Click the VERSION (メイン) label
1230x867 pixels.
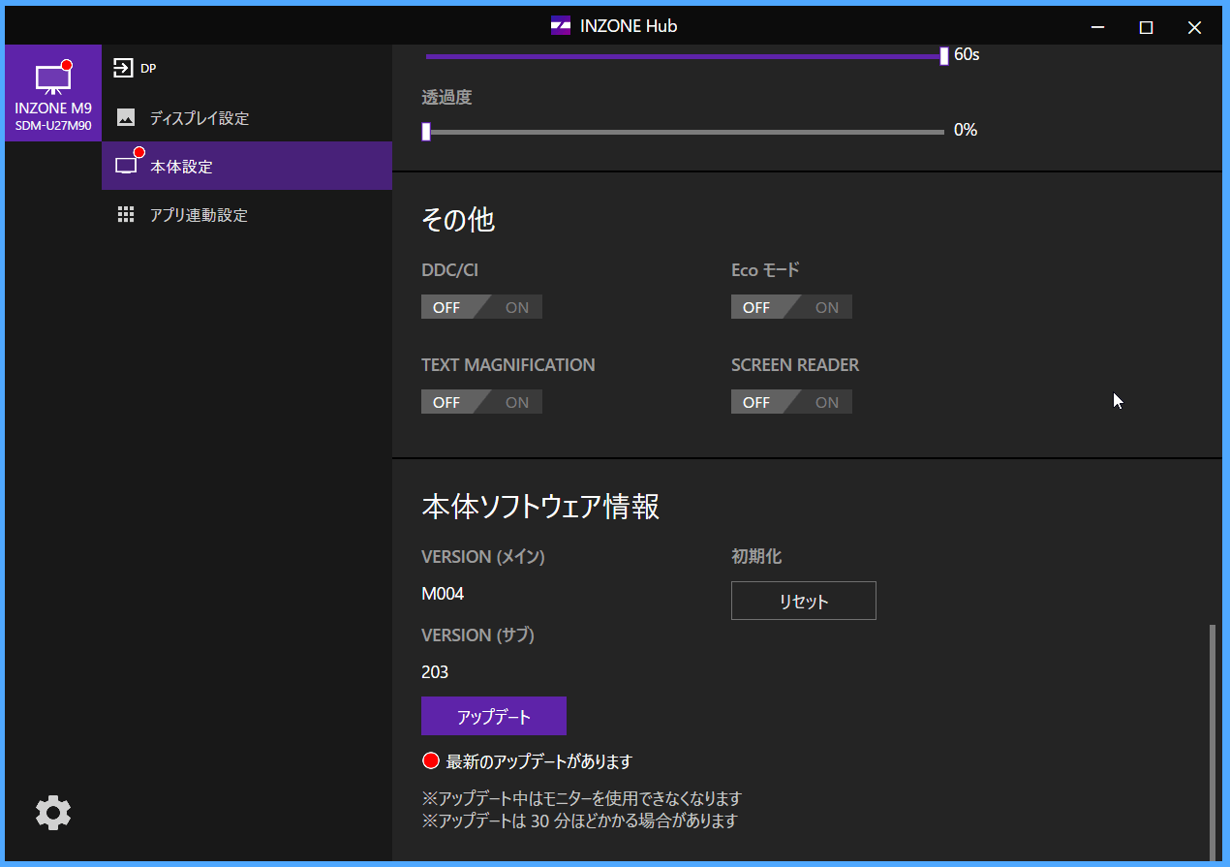483,556
